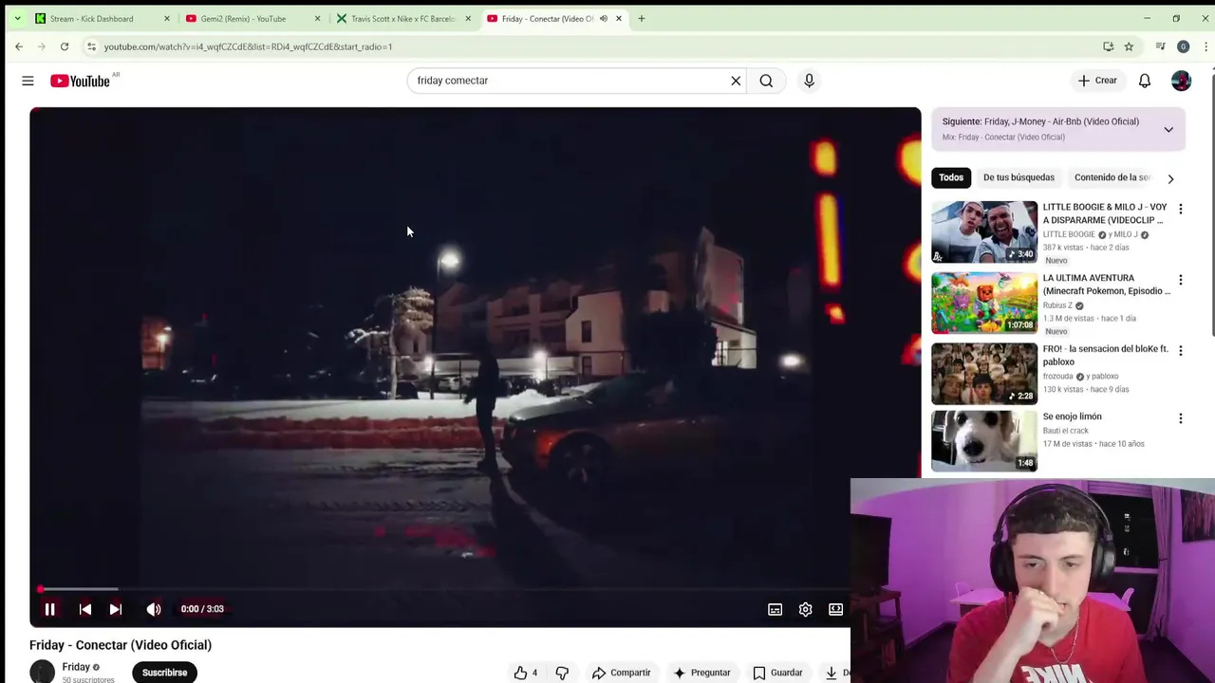1215x683 pixels.
Task: Open La Ultima Aventura Minecraft thumbnail
Action: (x=984, y=303)
